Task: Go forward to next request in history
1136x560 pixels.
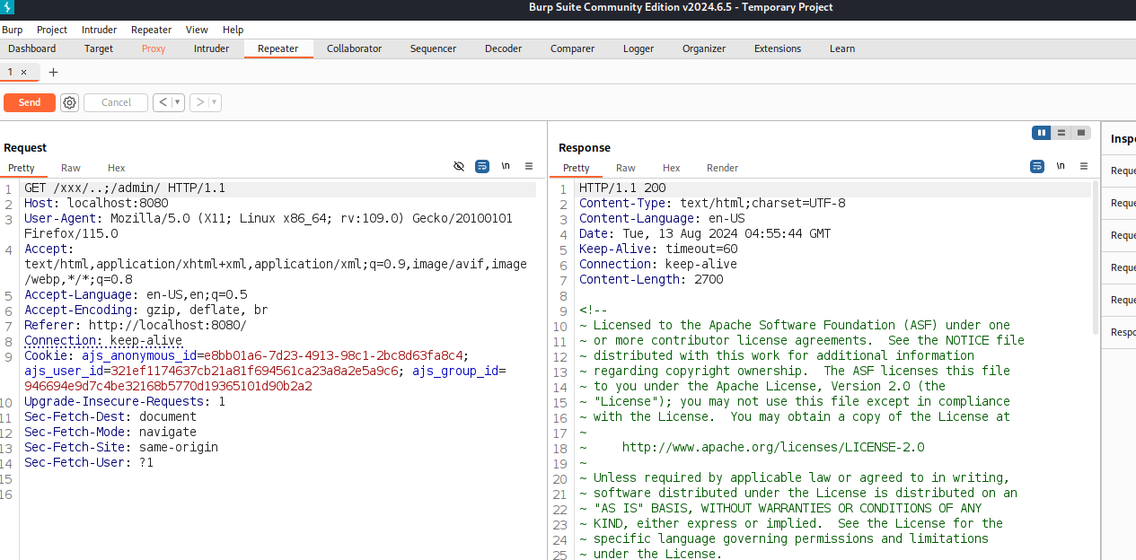Action: [199, 102]
